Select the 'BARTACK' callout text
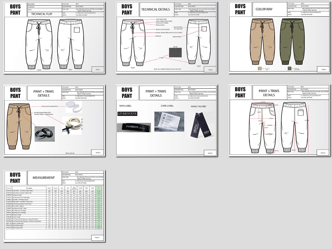 158,36
